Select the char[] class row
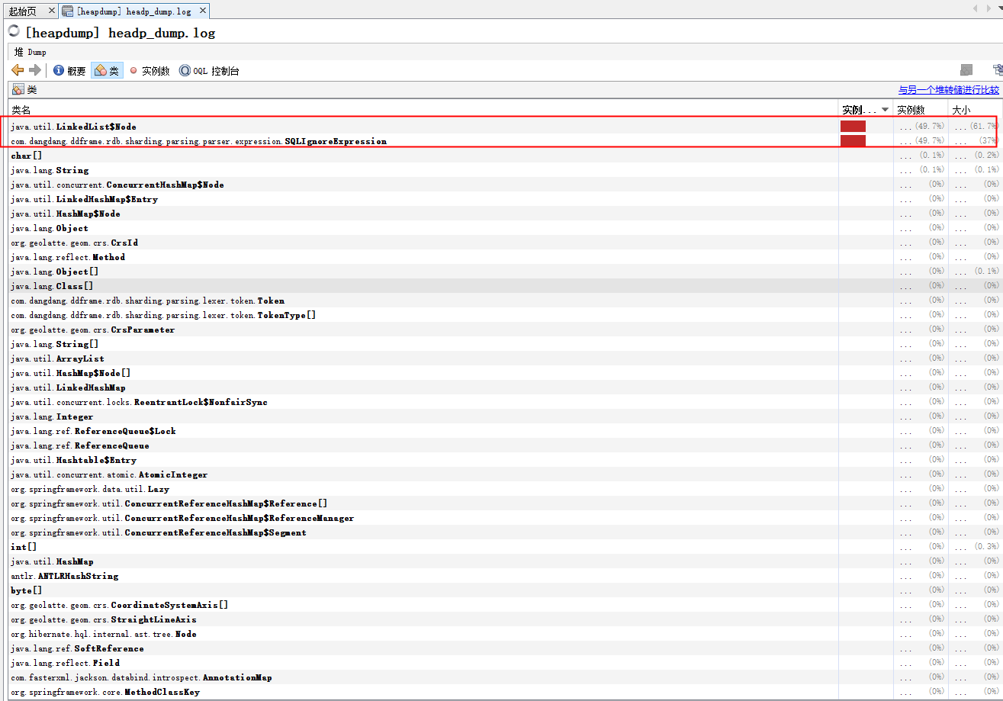This screenshot has width=1003, height=701. (x=503, y=156)
